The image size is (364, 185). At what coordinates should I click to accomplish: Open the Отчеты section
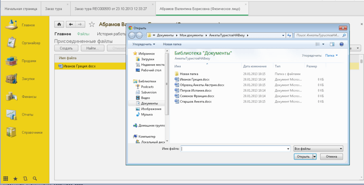pyautogui.click(x=19, y=115)
